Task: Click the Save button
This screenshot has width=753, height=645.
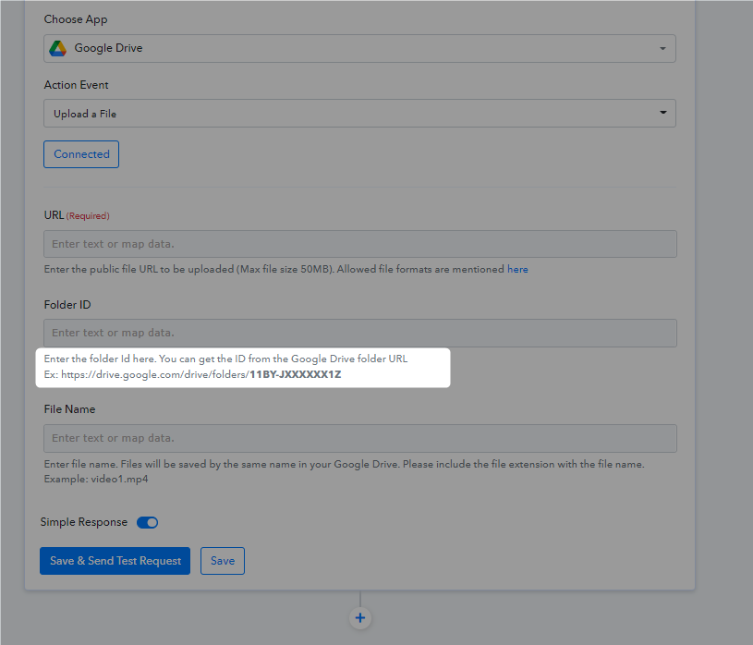Action: [223, 561]
